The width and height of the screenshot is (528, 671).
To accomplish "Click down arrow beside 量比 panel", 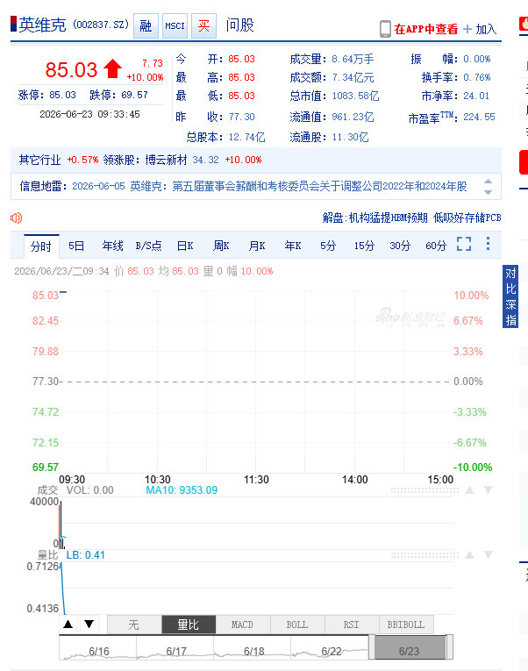I will (x=488, y=555).
